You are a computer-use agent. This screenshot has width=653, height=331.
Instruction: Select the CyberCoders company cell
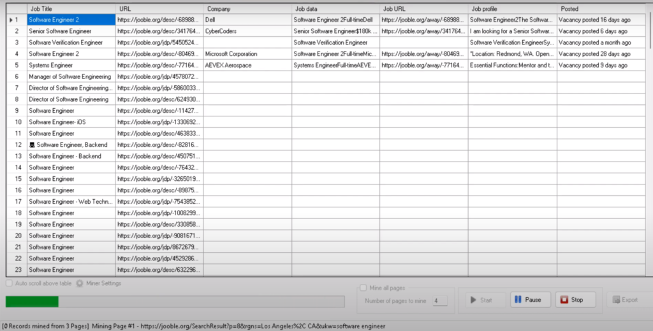point(247,31)
